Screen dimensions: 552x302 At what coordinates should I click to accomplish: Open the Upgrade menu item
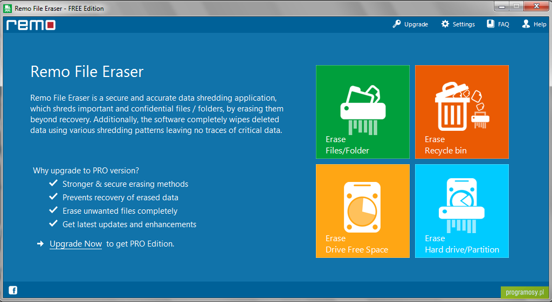pos(410,24)
